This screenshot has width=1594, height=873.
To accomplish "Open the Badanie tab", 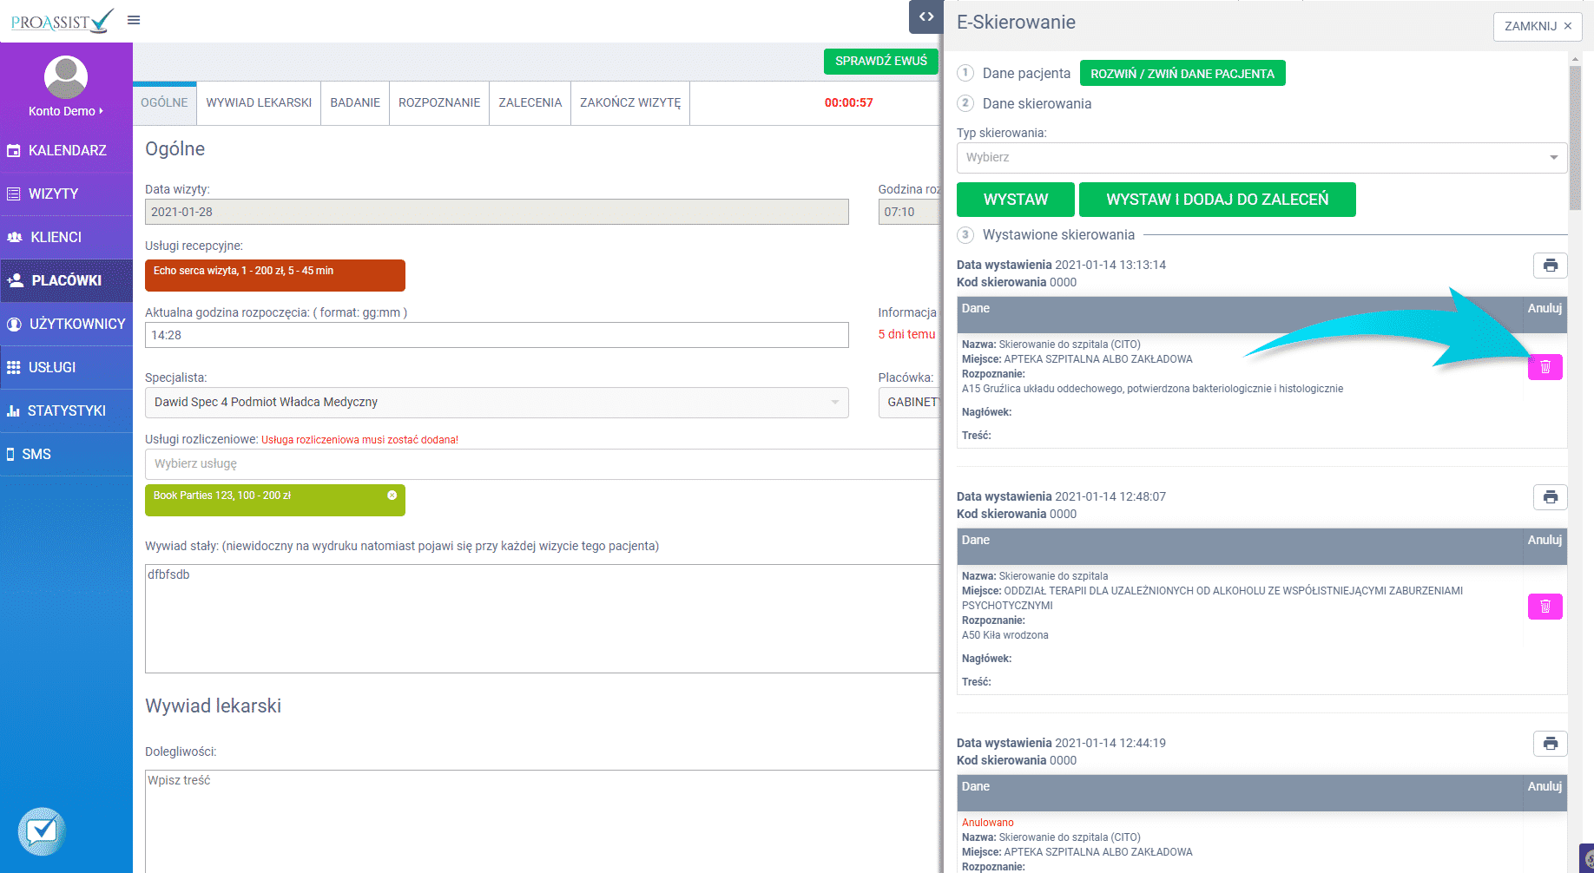I will point(355,102).
